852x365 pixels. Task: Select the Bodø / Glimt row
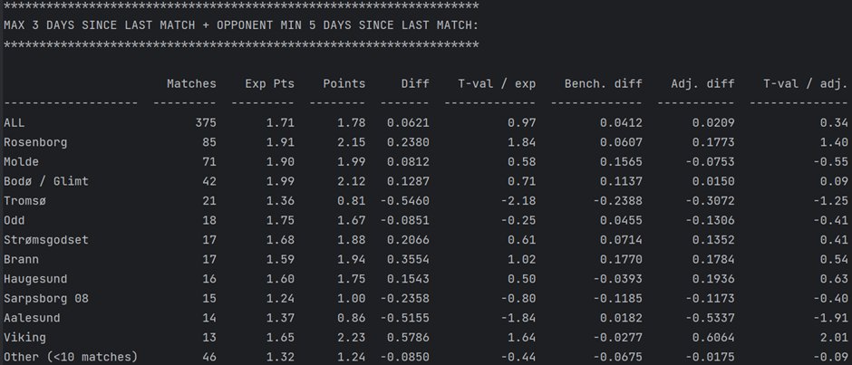426,181
